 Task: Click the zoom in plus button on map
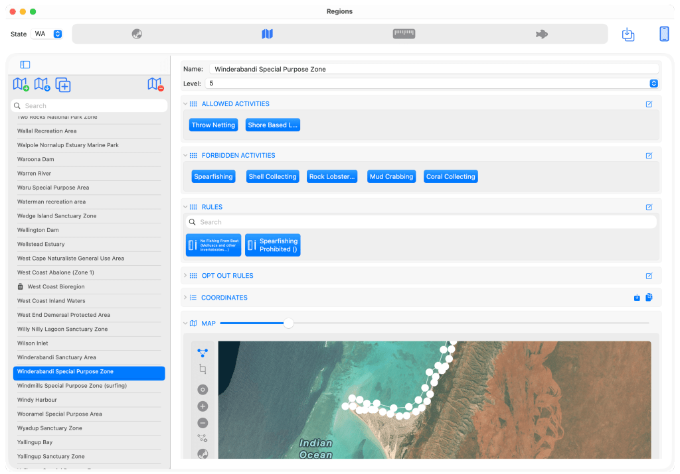click(203, 406)
